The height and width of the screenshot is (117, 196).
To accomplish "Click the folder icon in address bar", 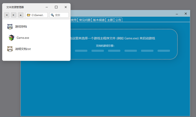I will click(x=28, y=15).
